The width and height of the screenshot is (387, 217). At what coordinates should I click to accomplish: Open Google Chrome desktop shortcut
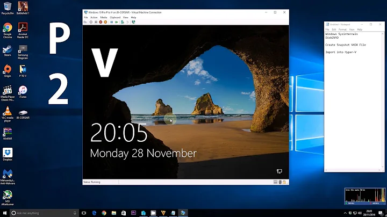click(8, 29)
